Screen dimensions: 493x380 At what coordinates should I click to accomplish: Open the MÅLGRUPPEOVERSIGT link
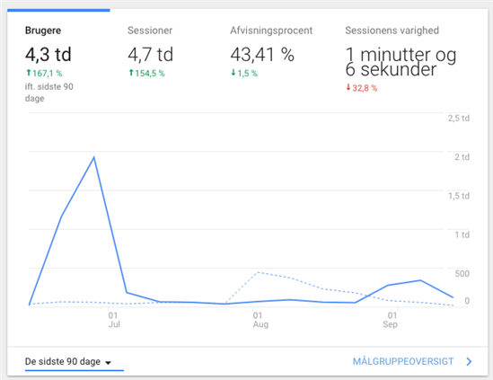[403, 362]
